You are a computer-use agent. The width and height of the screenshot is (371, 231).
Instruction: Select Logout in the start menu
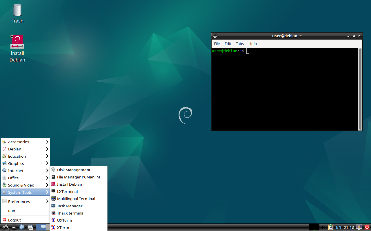pos(25,220)
